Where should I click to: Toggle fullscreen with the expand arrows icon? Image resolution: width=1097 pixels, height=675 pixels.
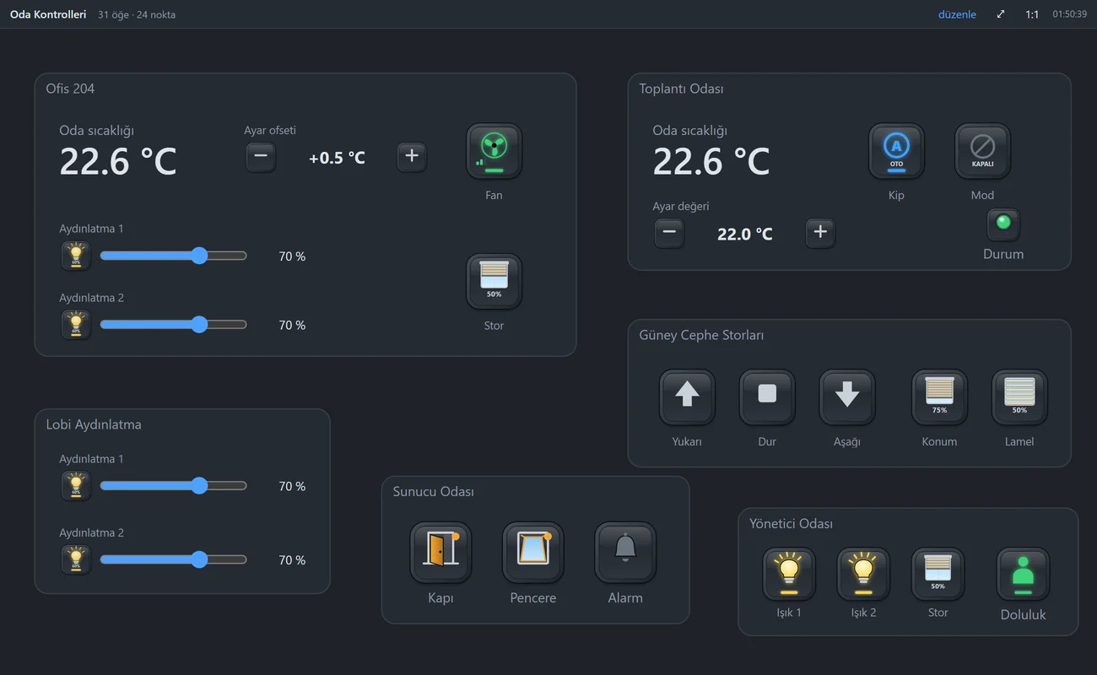1001,14
